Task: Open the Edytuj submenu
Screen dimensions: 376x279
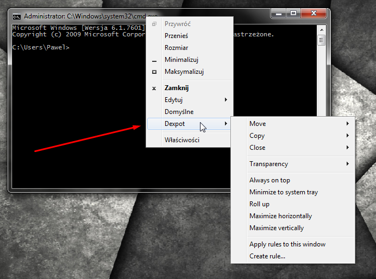Action: point(190,100)
